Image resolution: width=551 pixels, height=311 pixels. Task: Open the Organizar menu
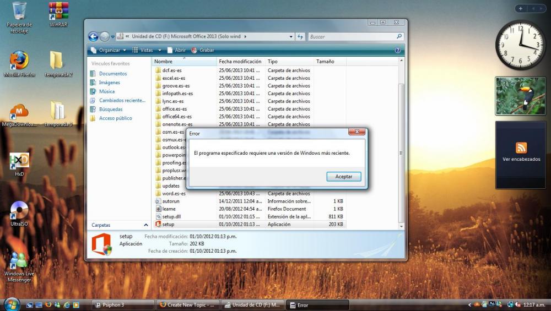[109, 50]
